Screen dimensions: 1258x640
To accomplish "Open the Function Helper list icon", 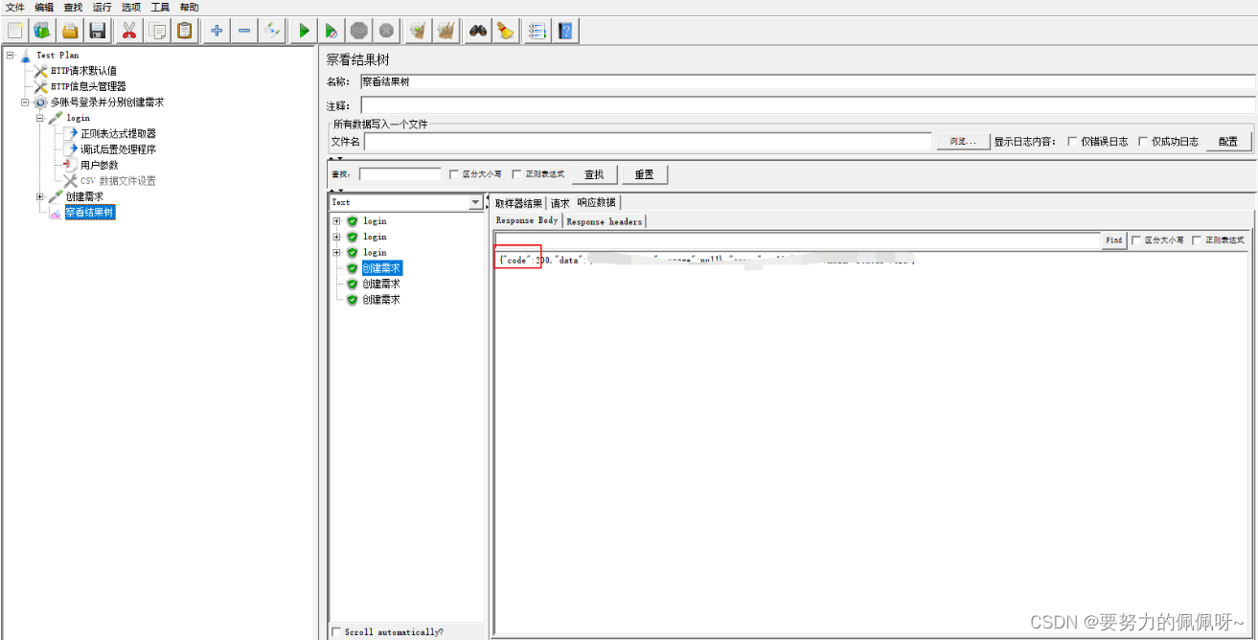I will (537, 31).
